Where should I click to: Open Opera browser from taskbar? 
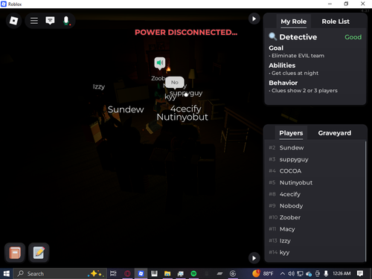127,274
